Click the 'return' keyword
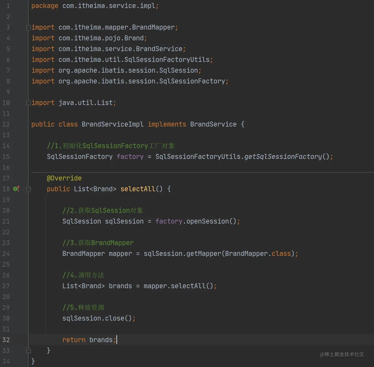The image size is (374, 367). [x=74, y=340]
